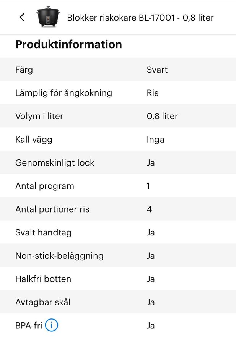This screenshot has height=344, width=236.
Task: Tap the Antal portioner ris label
Action: 52,209
